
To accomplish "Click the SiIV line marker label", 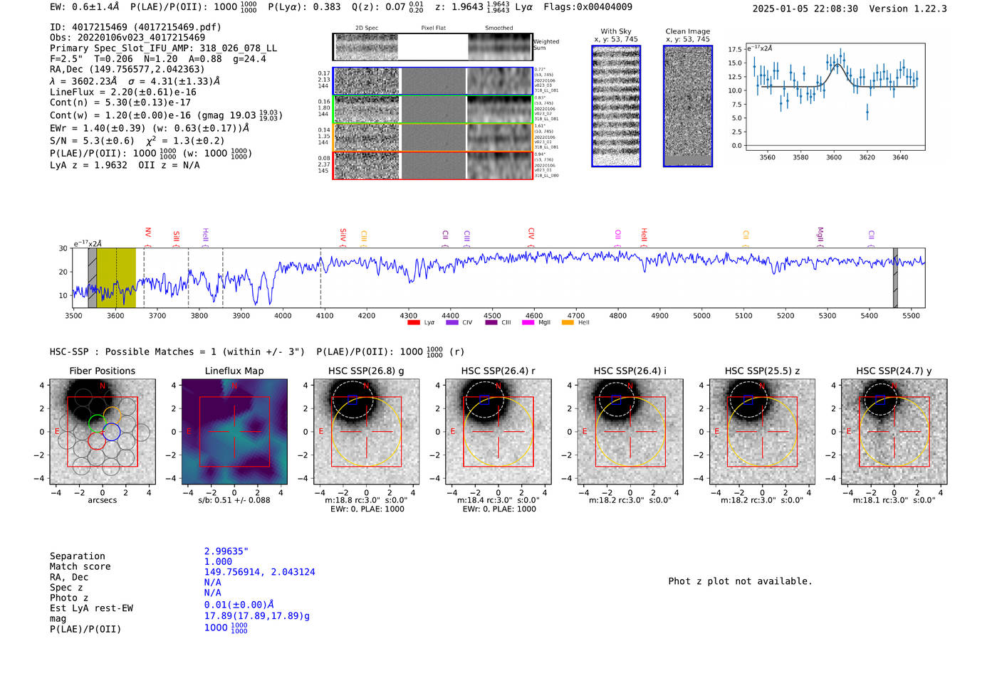I will [x=343, y=234].
